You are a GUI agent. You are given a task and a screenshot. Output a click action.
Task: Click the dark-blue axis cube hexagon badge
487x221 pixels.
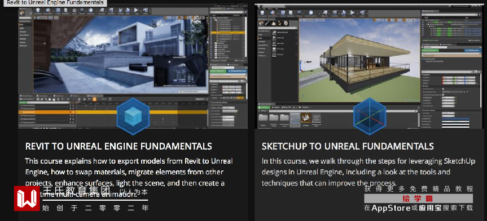(x=370, y=116)
